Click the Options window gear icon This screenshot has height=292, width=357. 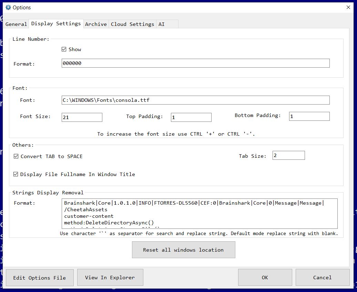[8, 7]
